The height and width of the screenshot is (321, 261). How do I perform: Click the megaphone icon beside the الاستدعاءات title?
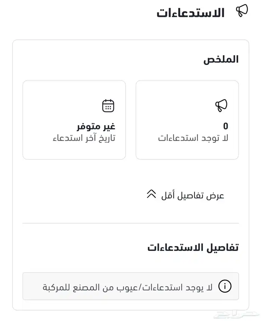242,11
